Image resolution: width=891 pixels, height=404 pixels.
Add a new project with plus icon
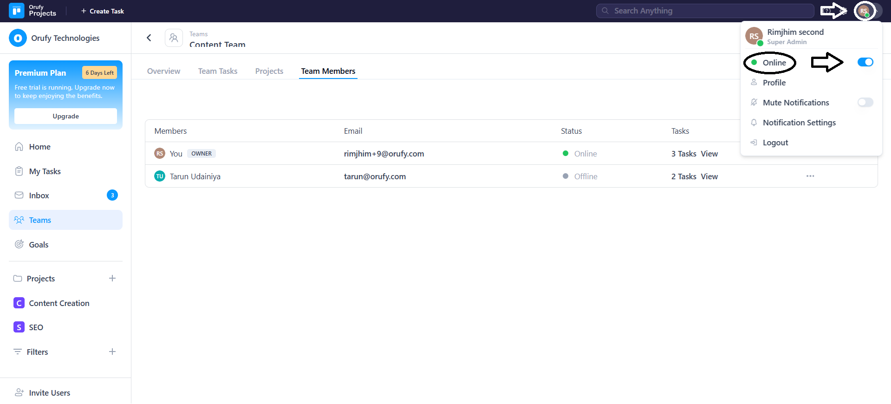click(x=112, y=279)
